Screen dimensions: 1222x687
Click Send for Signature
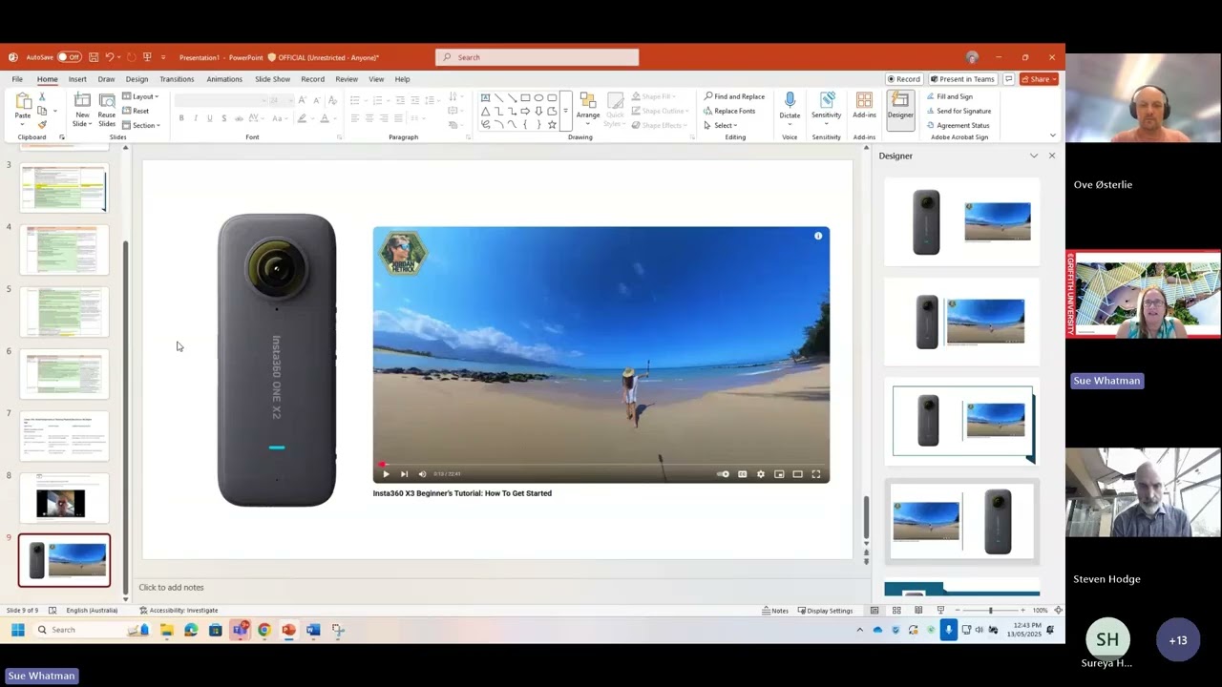959,111
